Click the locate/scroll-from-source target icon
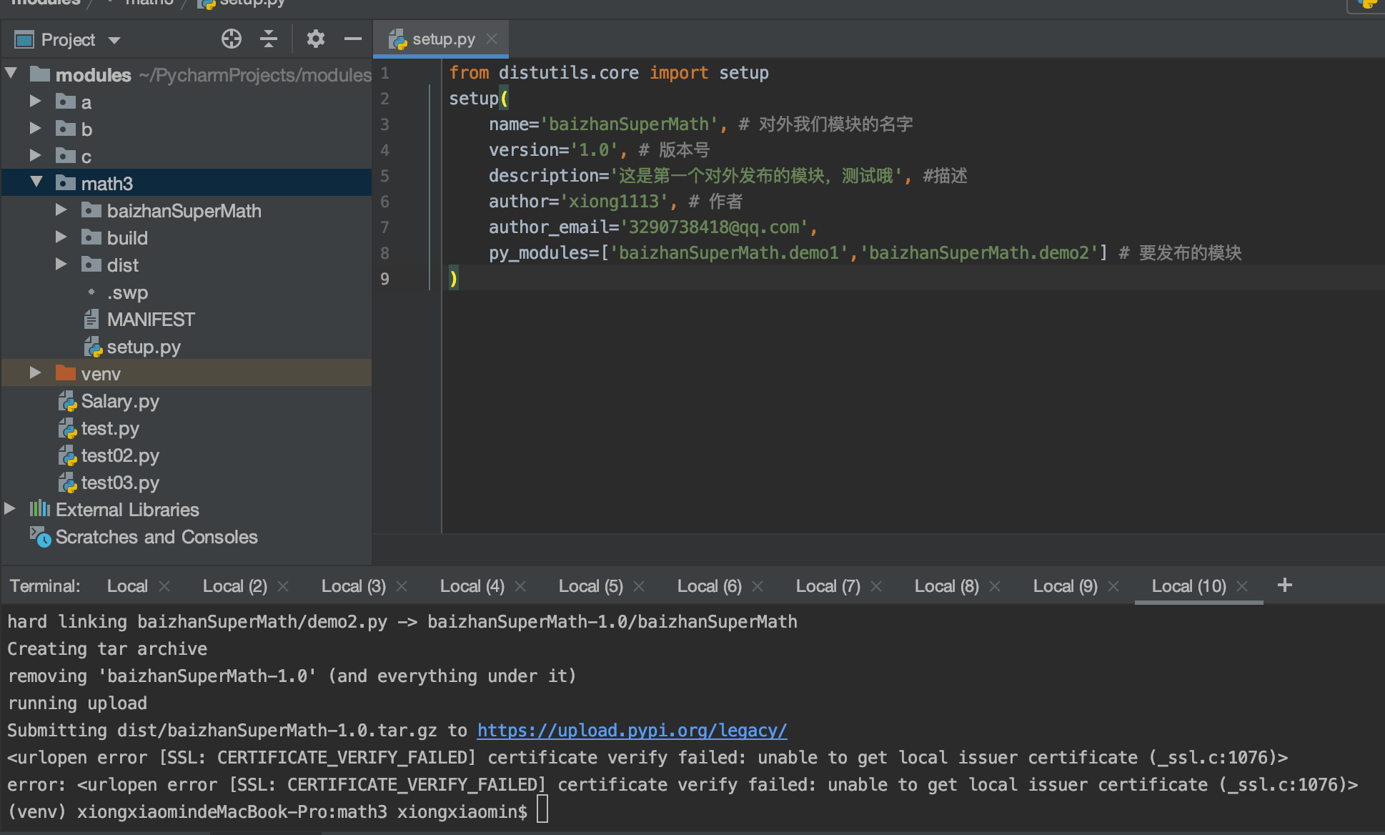1385x835 pixels. (232, 39)
